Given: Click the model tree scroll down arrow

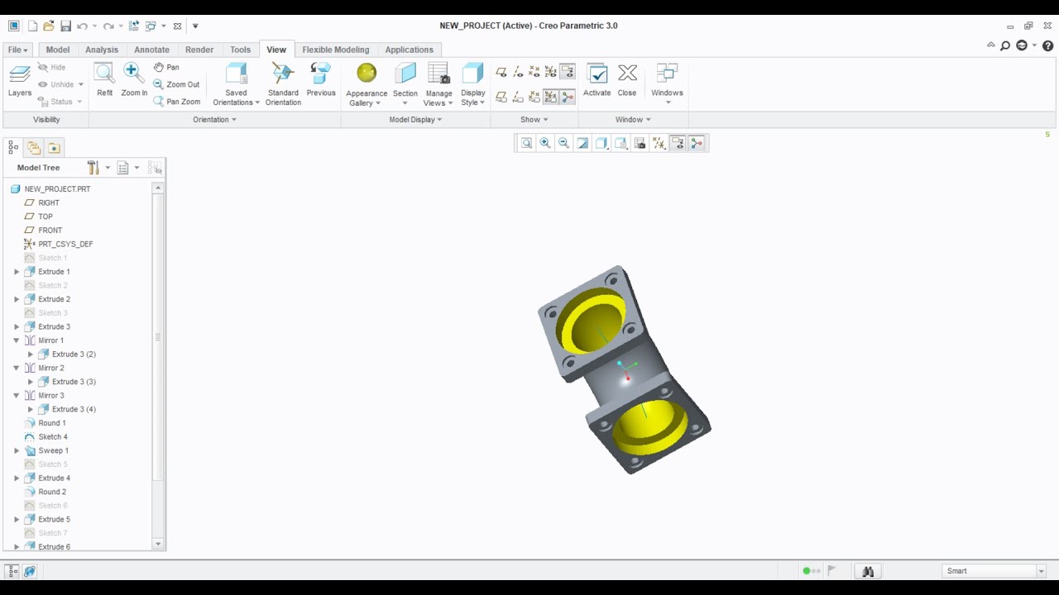Looking at the screenshot, I should pos(158,544).
